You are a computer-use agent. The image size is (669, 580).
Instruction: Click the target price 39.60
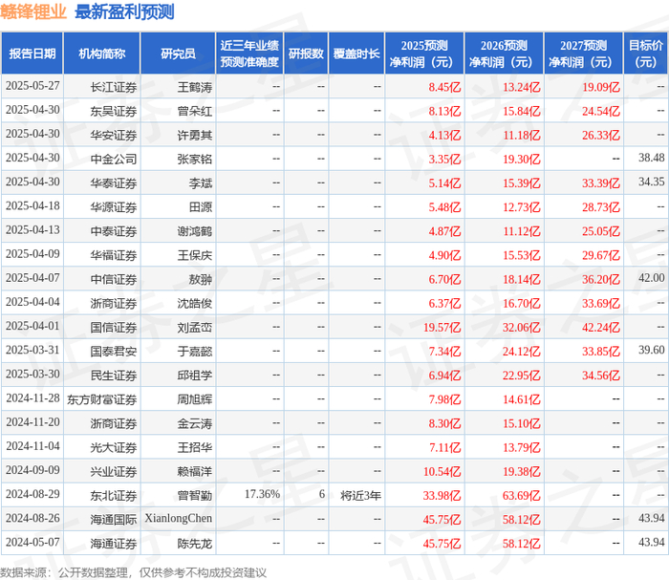point(652,350)
